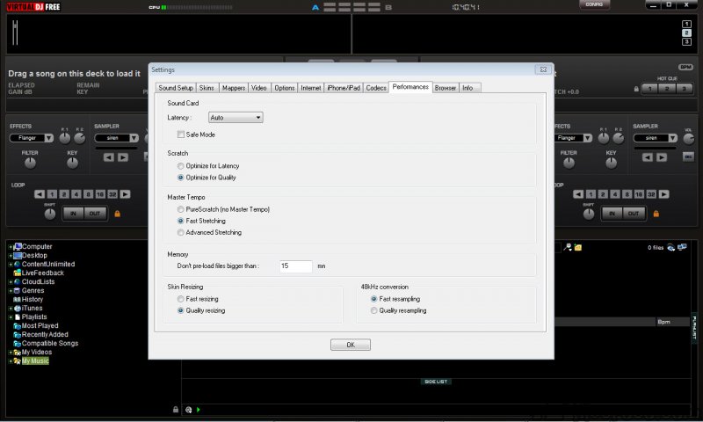This screenshot has height=422, width=703.
Task: Open the Mappers tab
Action: click(x=234, y=88)
